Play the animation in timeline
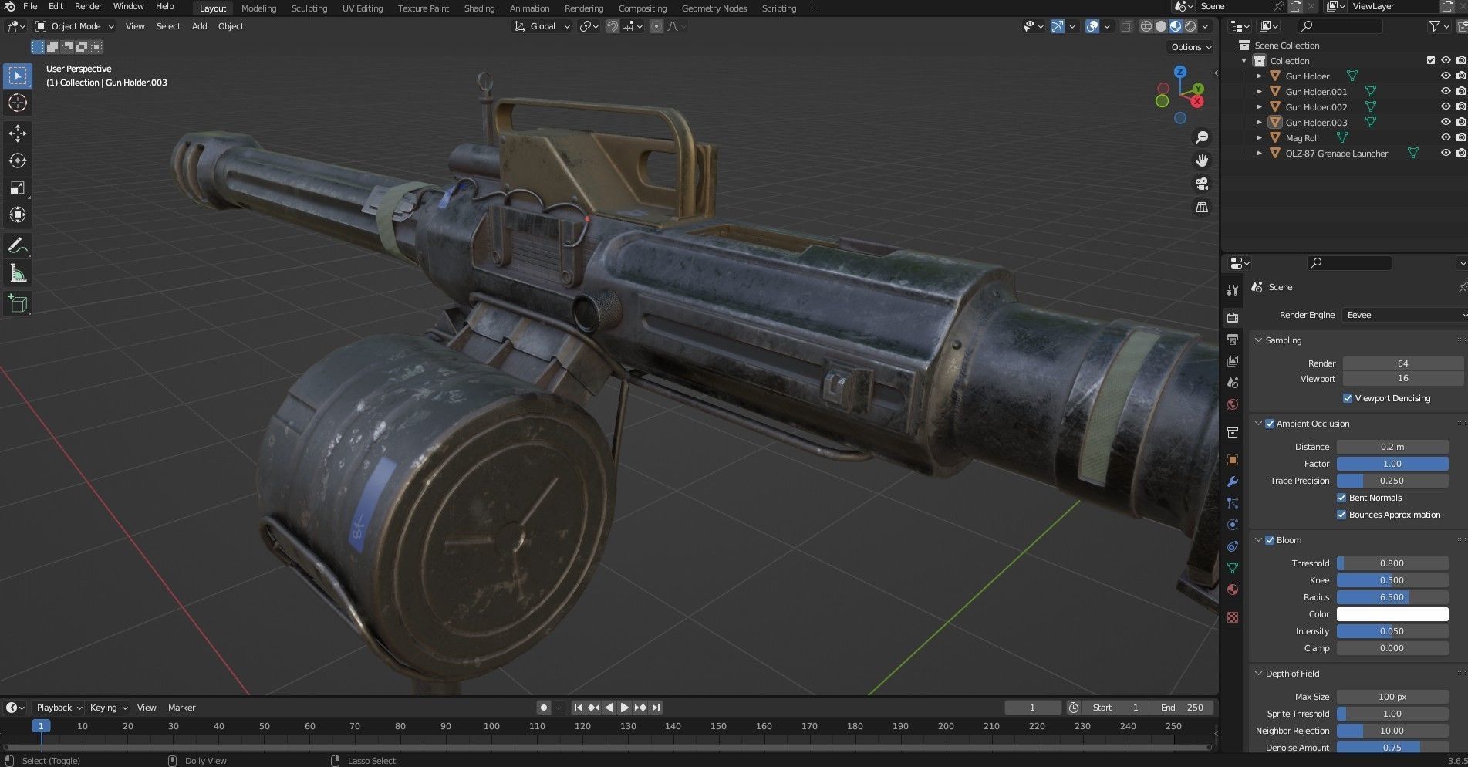 (x=625, y=708)
